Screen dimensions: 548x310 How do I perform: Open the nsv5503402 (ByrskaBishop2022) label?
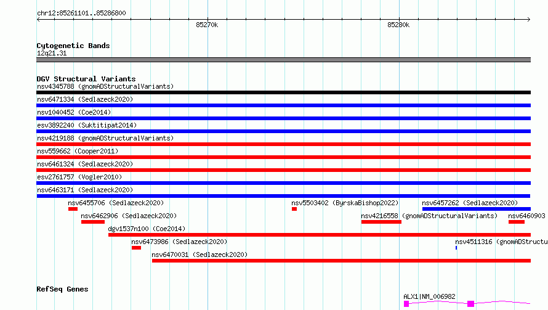[x=345, y=203]
